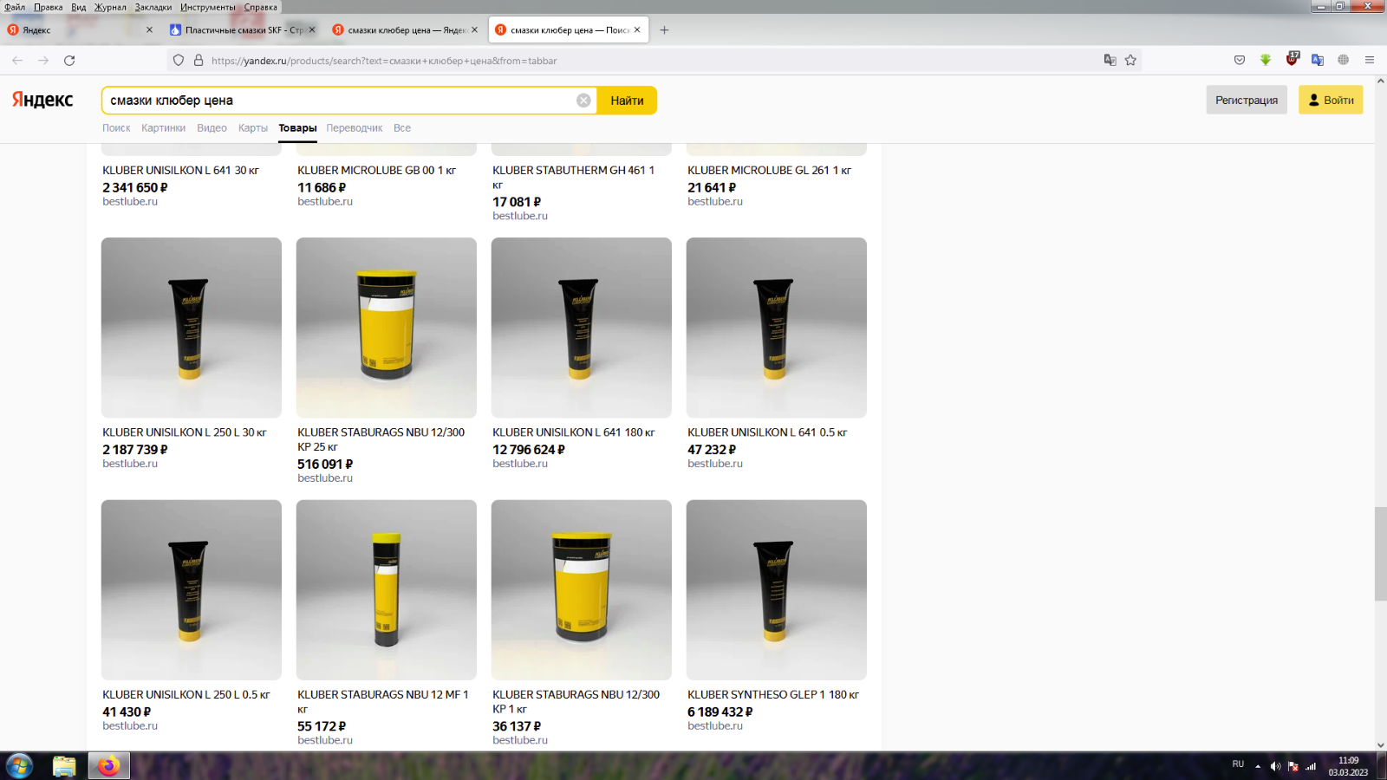Open the Файл menu
Screen dimensions: 1387x780
point(15,7)
